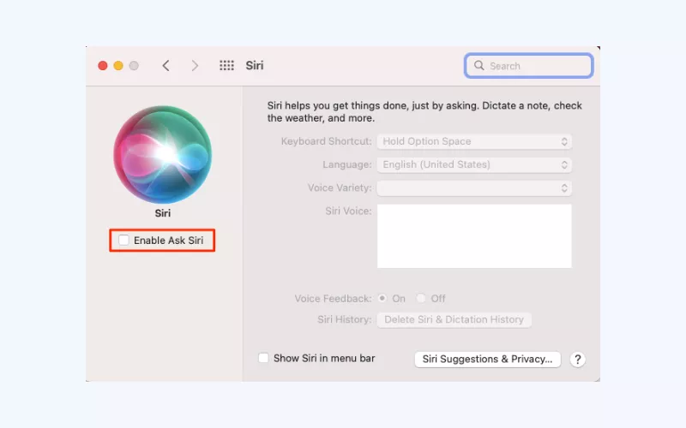The width and height of the screenshot is (686, 428).
Task: Open the show-all preferences grid
Action: pyautogui.click(x=226, y=66)
